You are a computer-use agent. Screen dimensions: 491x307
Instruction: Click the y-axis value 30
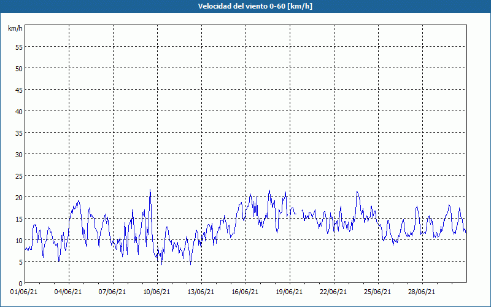(x=19, y=155)
